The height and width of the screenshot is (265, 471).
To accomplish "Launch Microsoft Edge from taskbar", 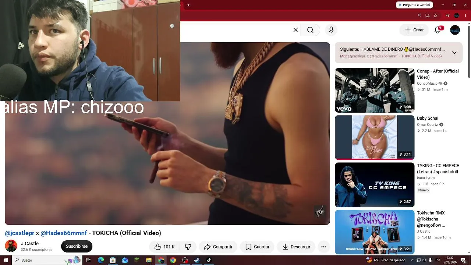I will [x=101, y=260].
